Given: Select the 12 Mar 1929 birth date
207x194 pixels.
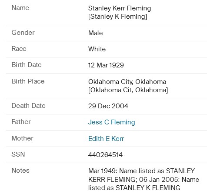Looking at the screenshot, I should tap(106, 65).
